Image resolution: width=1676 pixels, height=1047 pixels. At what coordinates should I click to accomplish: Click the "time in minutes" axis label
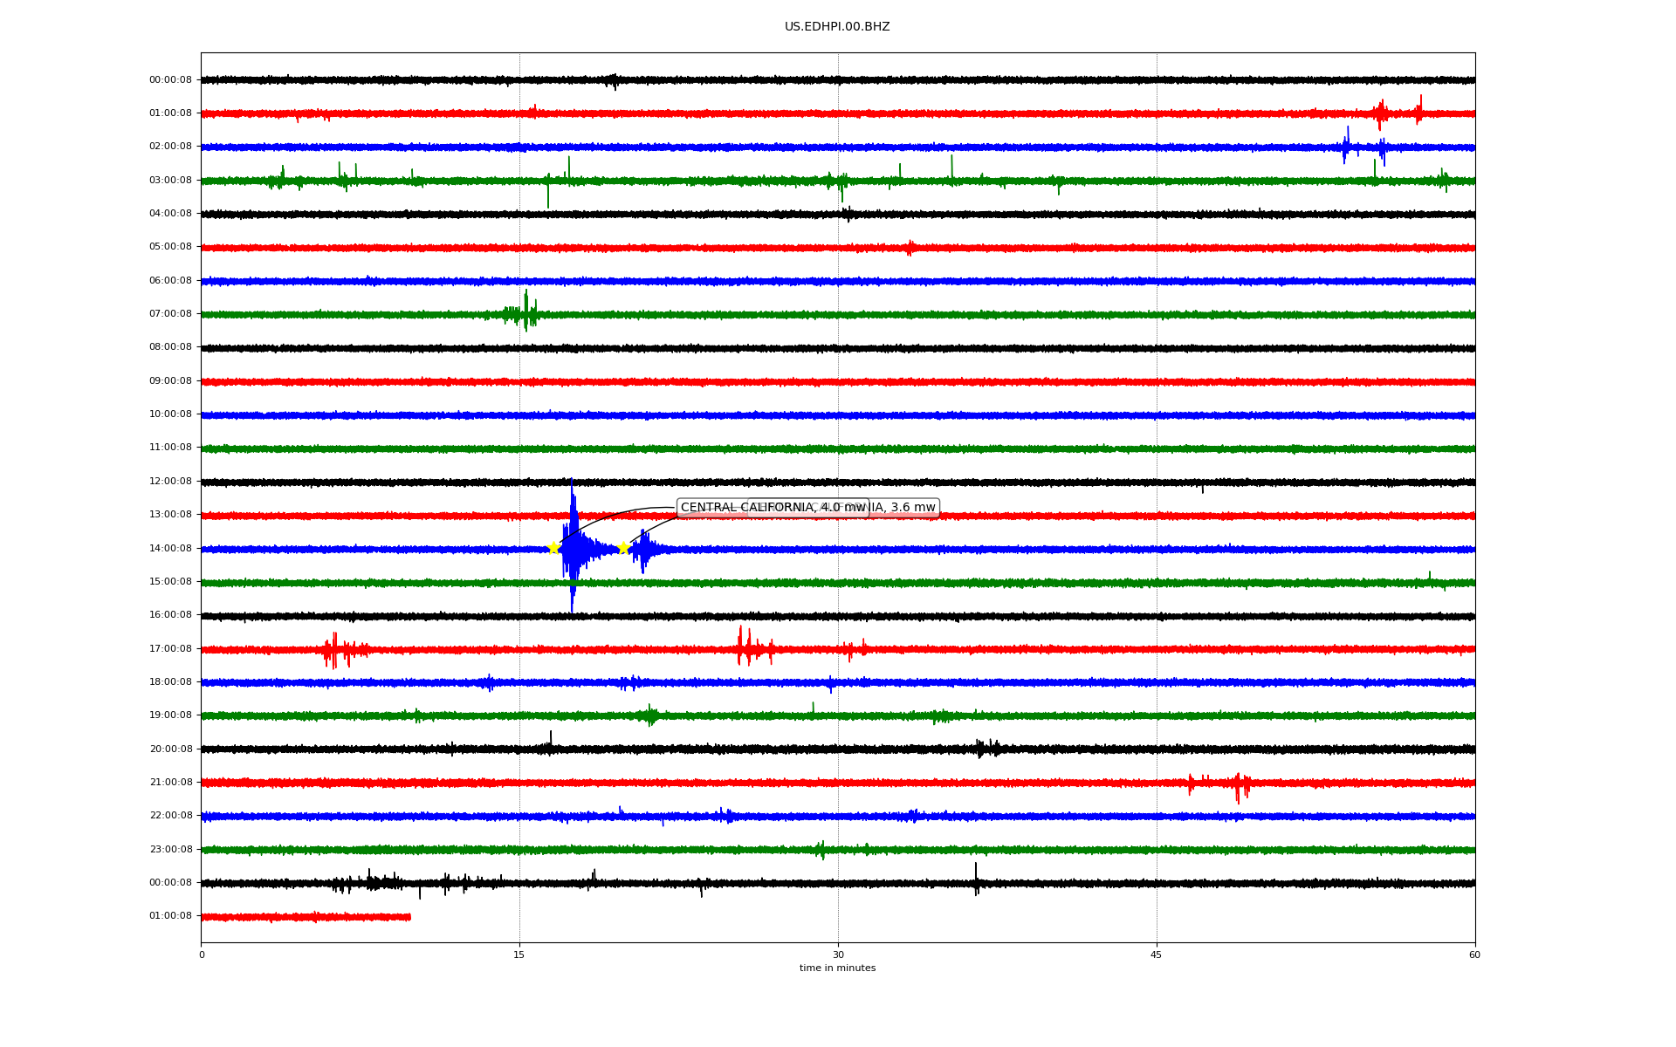pyautogui.click(x=837, y=968)
